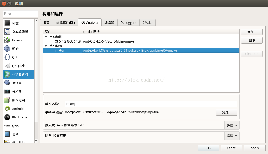268x154 pixels.
Task: Select the BlackBerry logo icon
Action: point(7,117)
